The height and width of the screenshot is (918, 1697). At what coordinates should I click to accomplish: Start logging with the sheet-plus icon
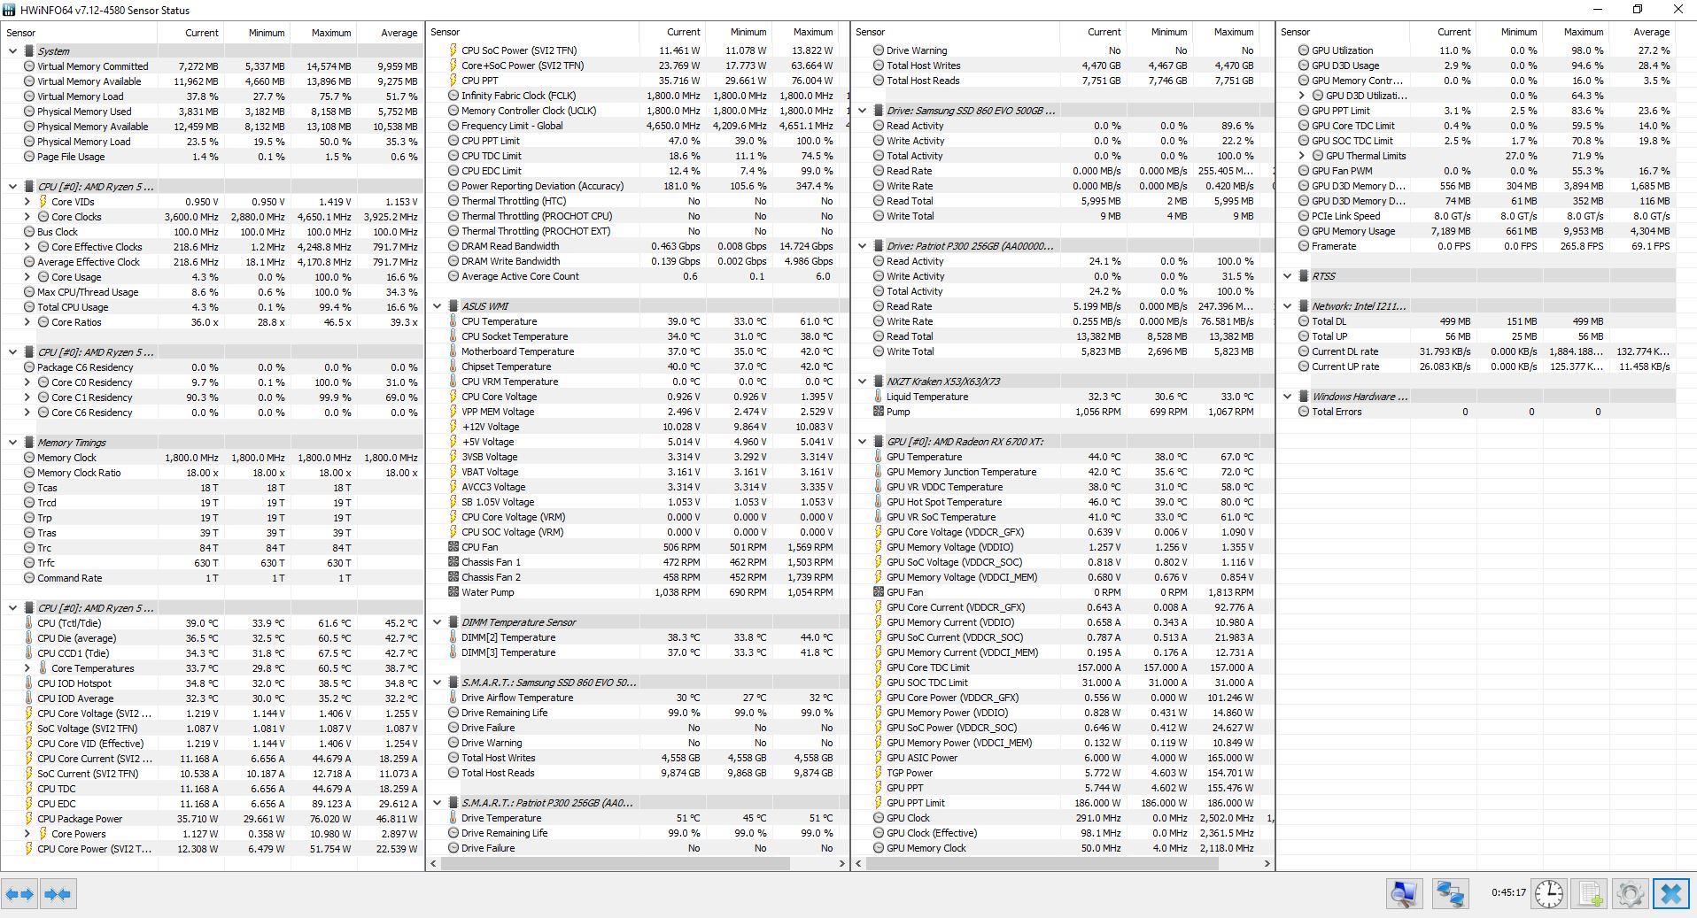[1591, 894]
